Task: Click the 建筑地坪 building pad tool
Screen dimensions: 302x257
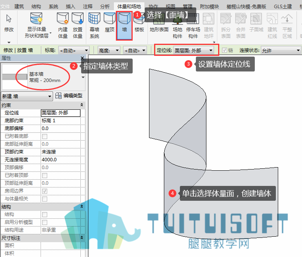Action: point(209,26)
